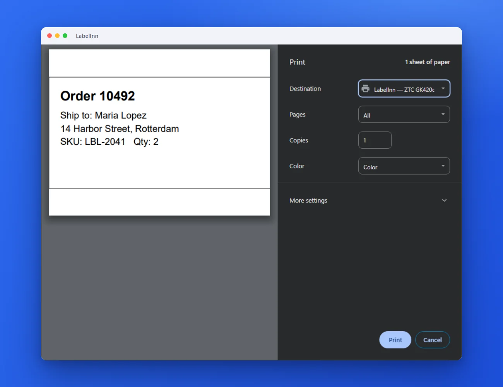Click the printer icon in Destination field
The width and height of the screenshot is (503, 387).
365,89
